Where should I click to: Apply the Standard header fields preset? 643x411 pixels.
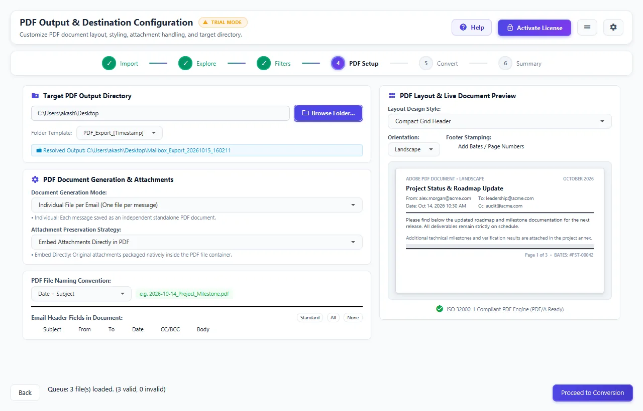(310, 318)
